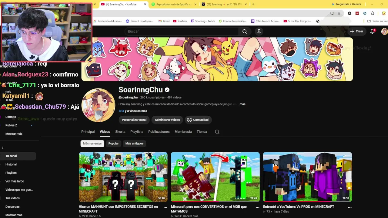Click the red extension icon in toolbar
Screen dimensions: 388x218
point(357,13)
